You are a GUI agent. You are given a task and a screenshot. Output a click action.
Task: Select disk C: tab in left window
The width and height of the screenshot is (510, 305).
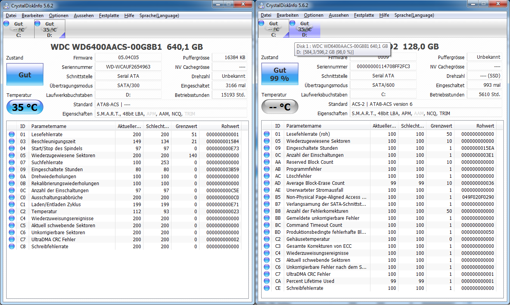pos(18,29)
